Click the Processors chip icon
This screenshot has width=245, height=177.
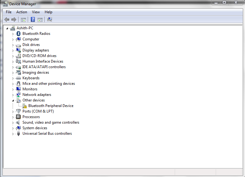point(18,117)
